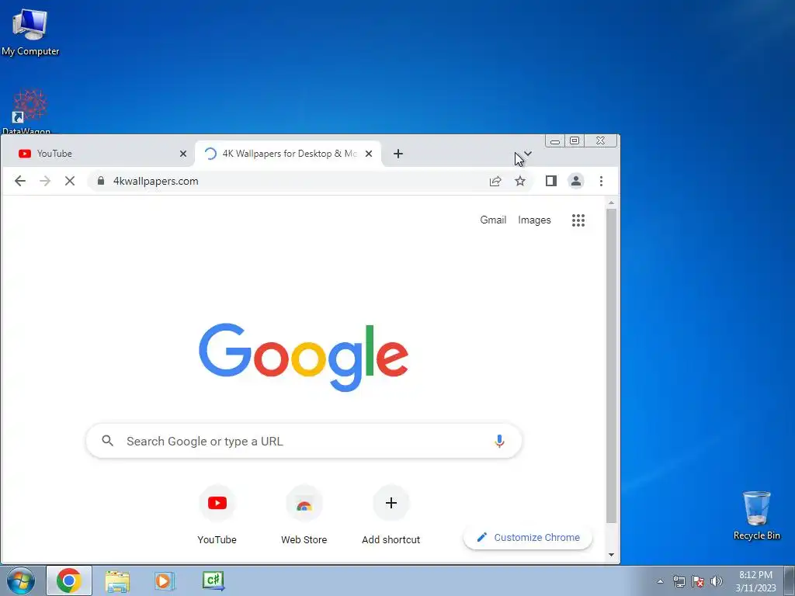Start voice search with the microphone
The image size is (795, 596).
coord(499,442)
